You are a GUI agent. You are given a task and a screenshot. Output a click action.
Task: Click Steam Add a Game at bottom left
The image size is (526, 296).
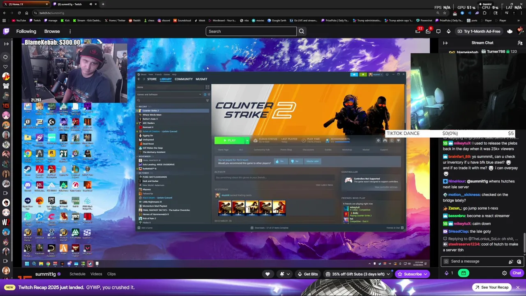coord(145,228)
